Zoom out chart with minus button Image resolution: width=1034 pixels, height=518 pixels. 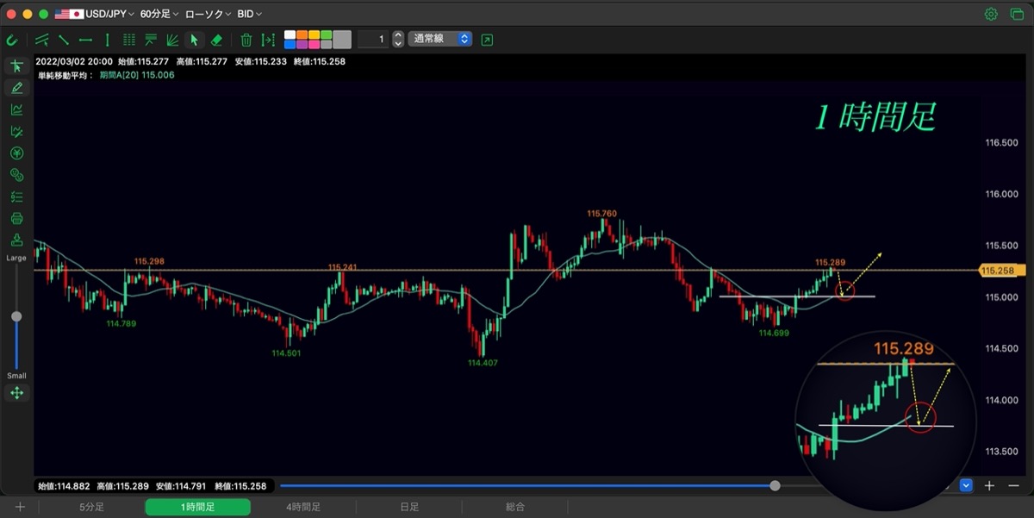tap(1013, 486)
